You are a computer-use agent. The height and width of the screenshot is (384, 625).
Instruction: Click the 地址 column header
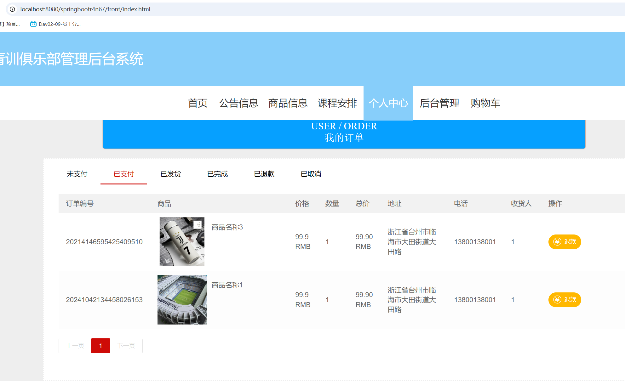point(394,203)
